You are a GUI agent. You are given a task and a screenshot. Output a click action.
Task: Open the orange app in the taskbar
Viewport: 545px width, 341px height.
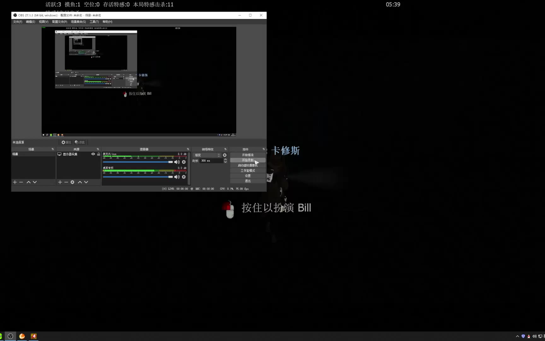pyautogui.click(x=22, y=336)
